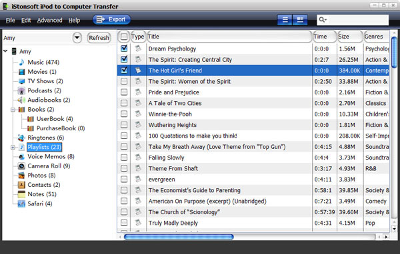Click the Amy iPod device icon
400x254 pixels.
click(x=14, y=51)
